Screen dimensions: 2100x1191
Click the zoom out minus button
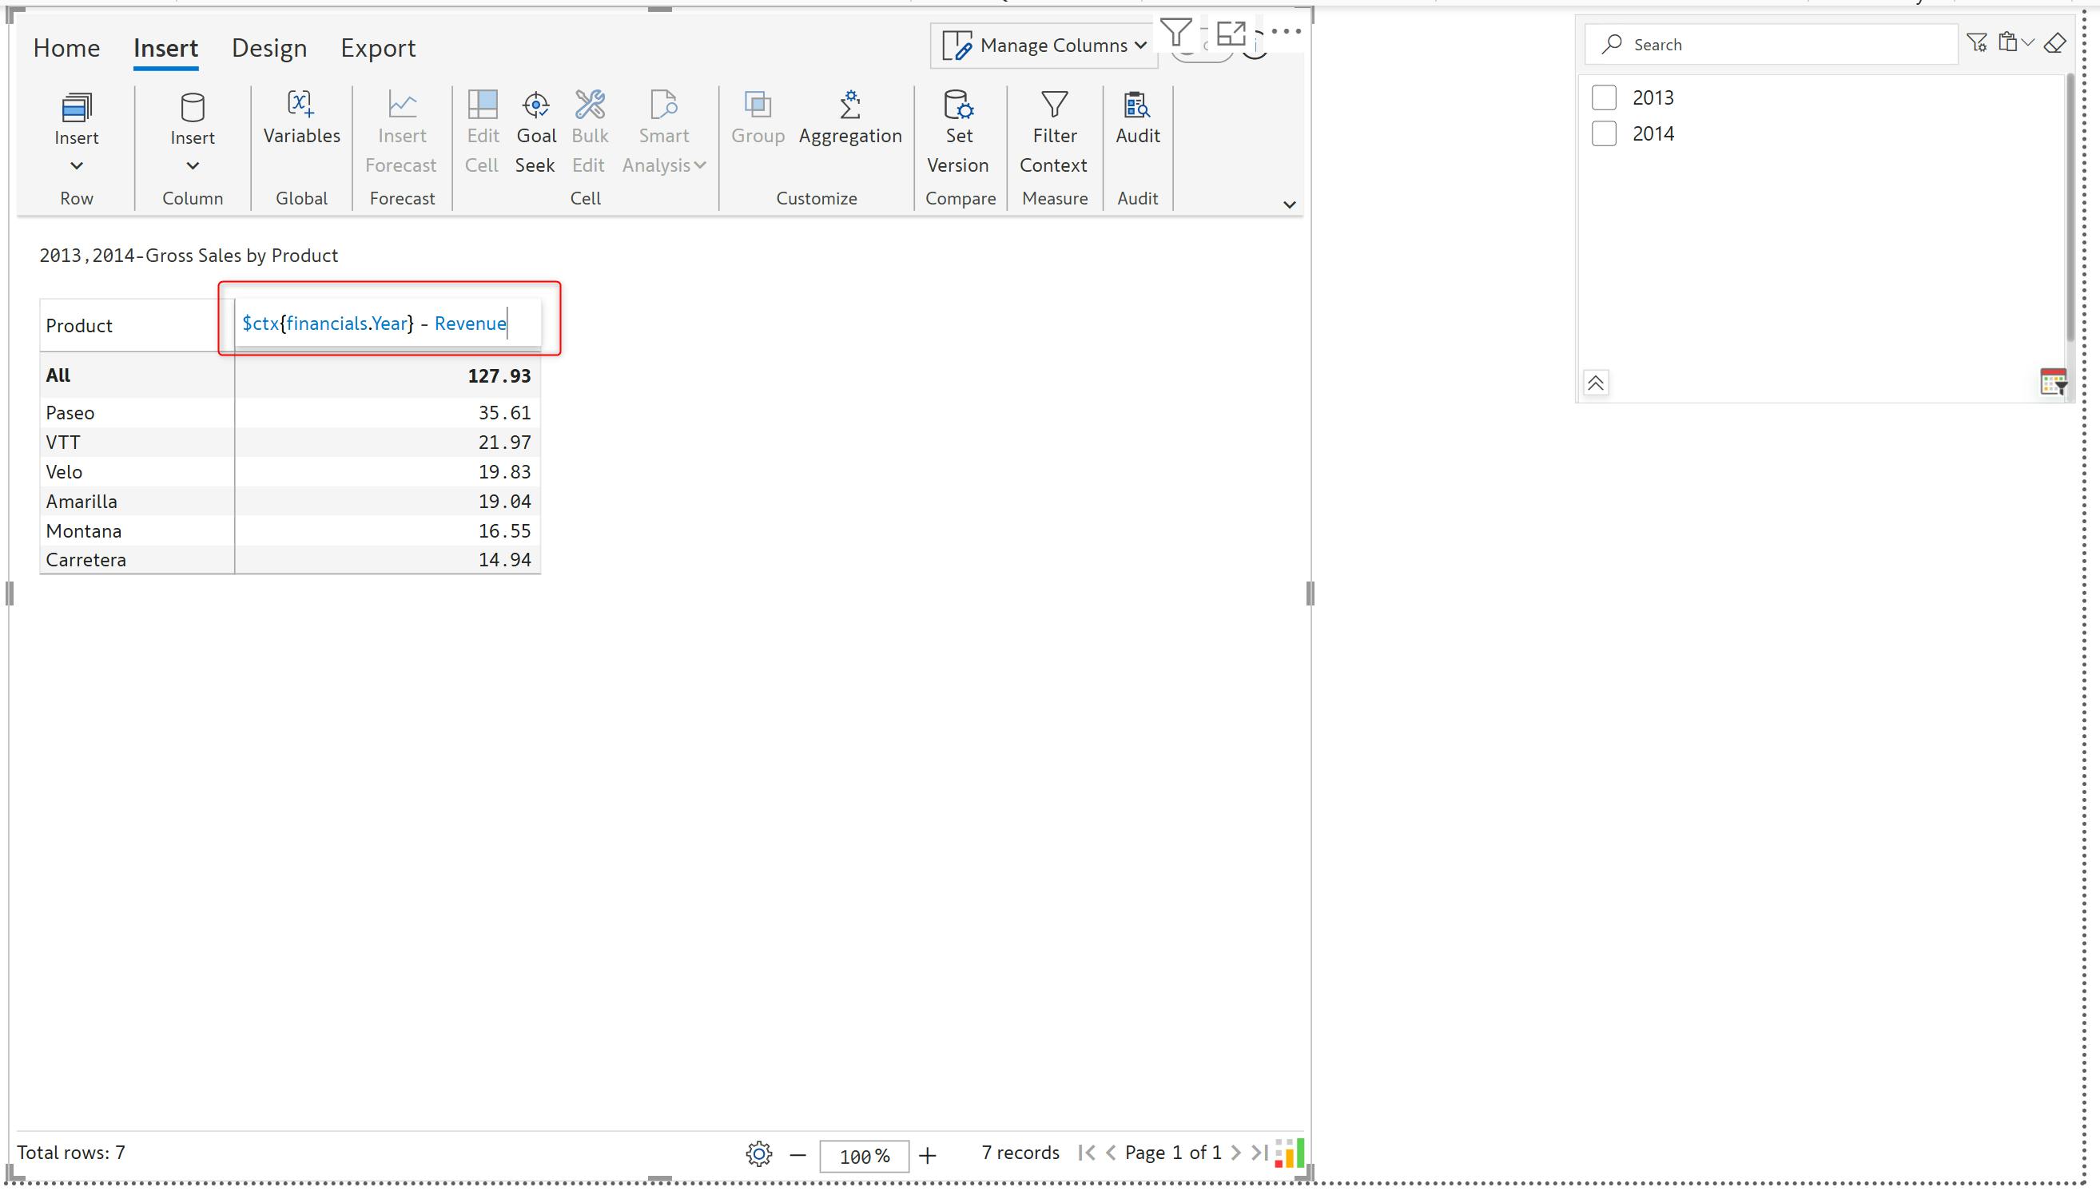[x=797, y=1156]
